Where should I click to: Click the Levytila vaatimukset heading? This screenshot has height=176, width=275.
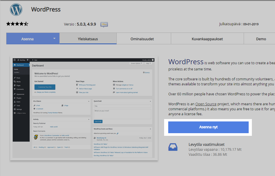pos(207,144)
